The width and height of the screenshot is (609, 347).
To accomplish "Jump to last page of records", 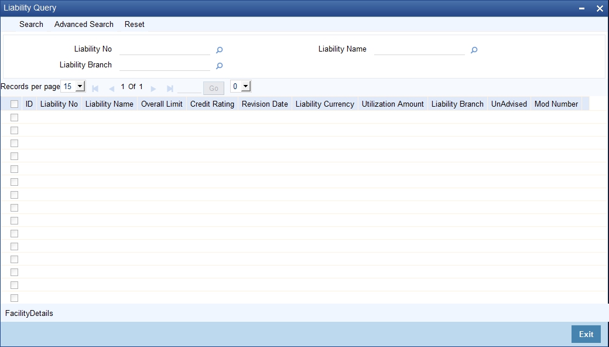I will (170, 89).
